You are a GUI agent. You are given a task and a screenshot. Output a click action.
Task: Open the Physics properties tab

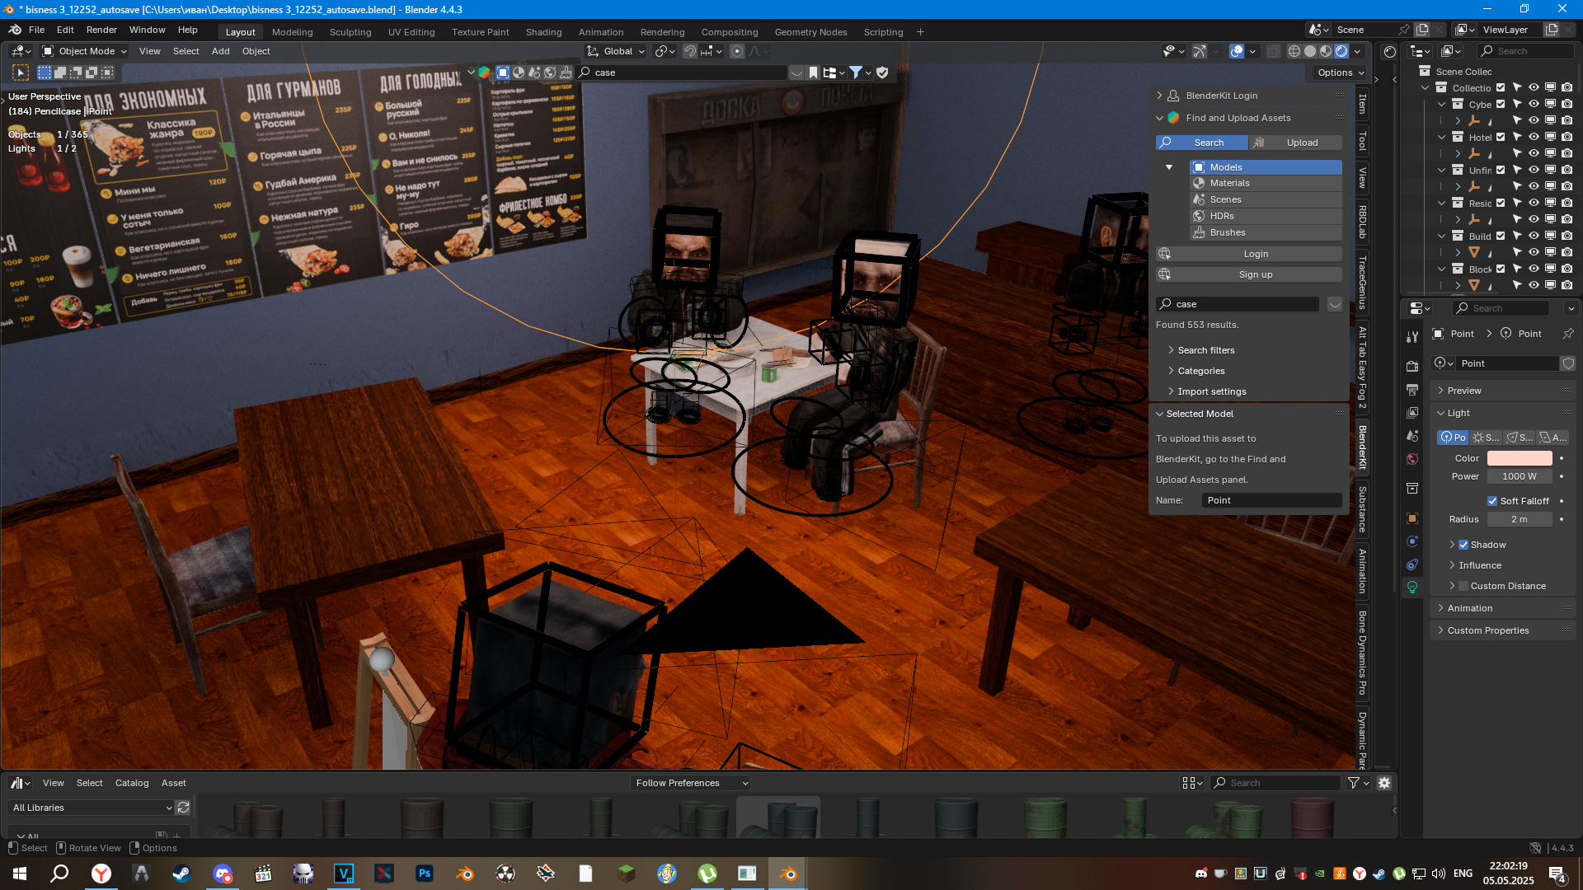pyautogui.click(x=1412, y=541)
